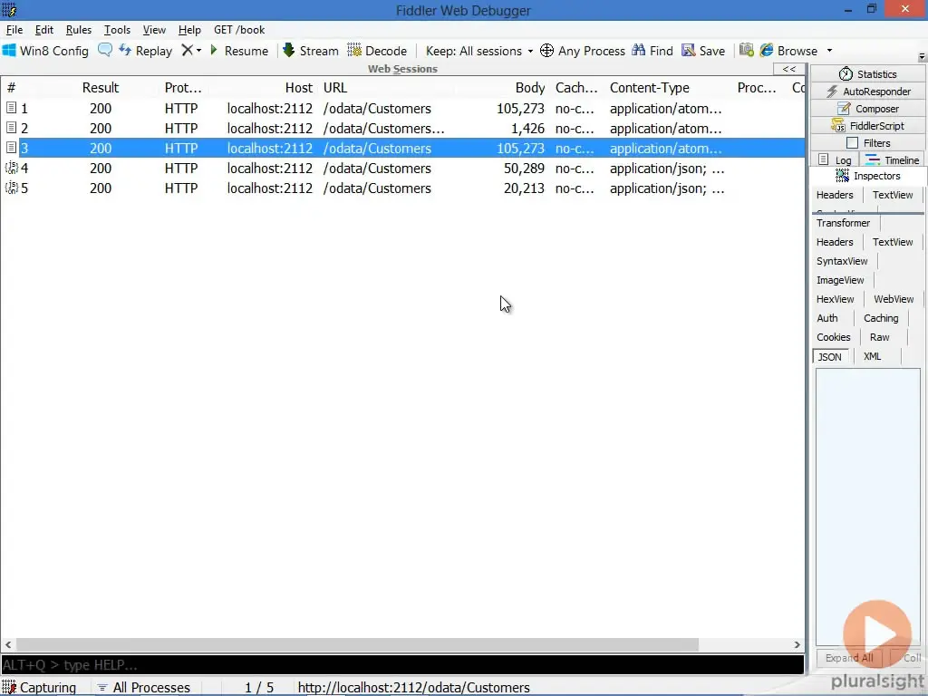Sort by the Content-Type column header
928x696 pixels.
click(649, 88)
